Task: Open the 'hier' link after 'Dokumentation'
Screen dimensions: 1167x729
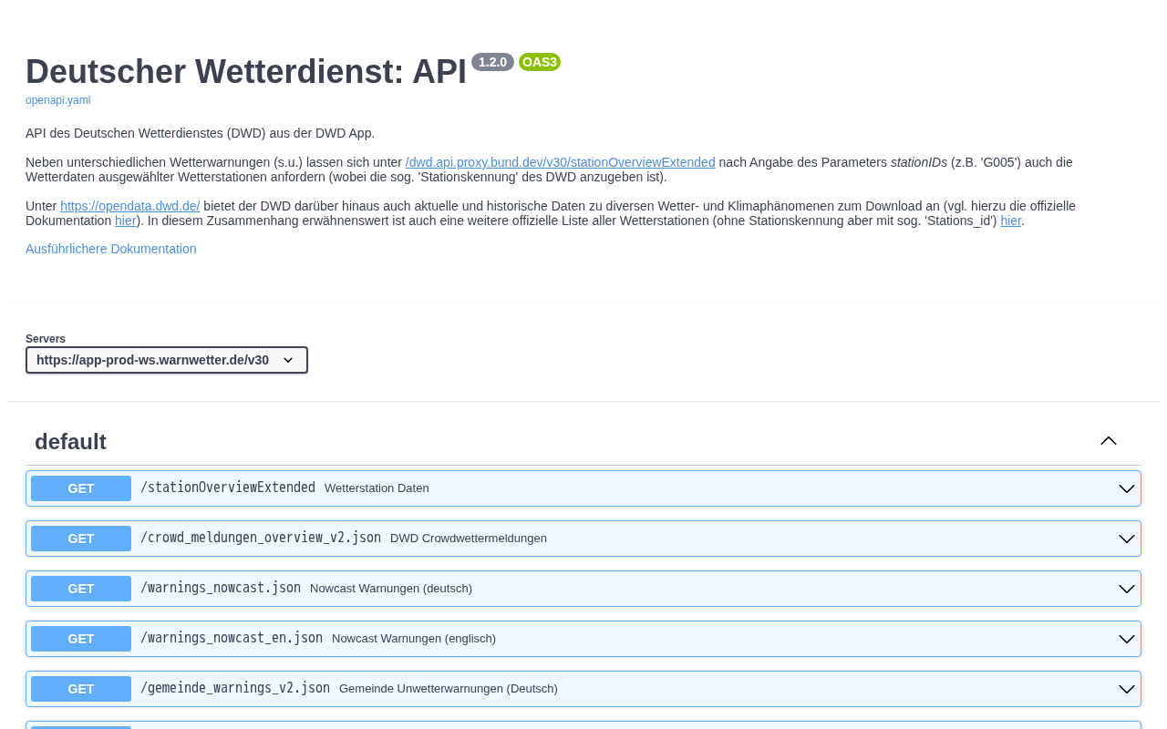Action: (125, 221)
